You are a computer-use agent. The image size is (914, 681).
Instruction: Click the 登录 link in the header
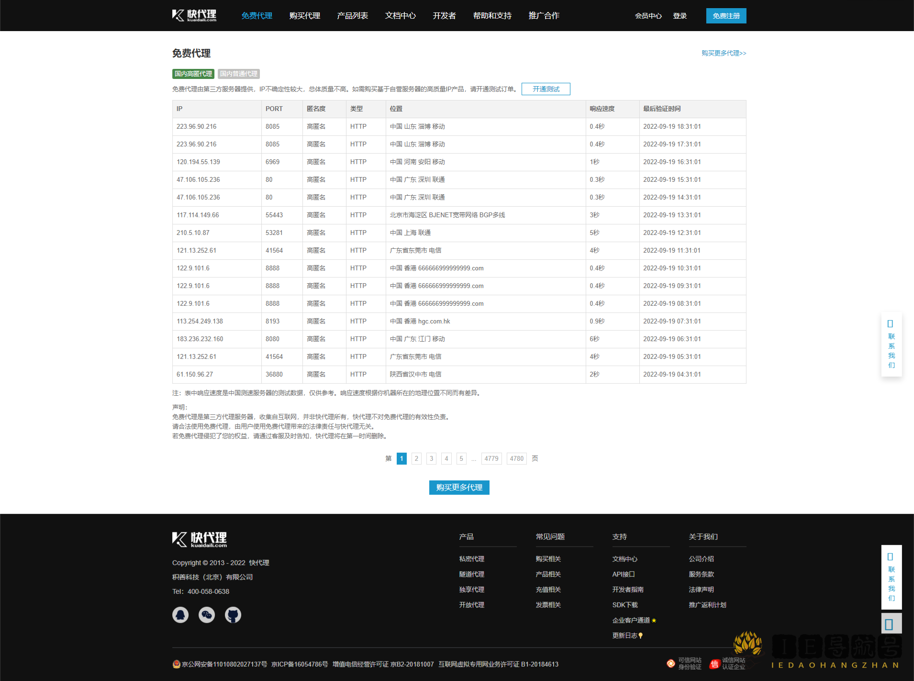pos(680,16)
